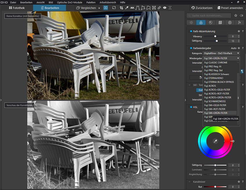Open the Light corrections tab icon
This screenshot has height=190, width=246.
(191, 22)
